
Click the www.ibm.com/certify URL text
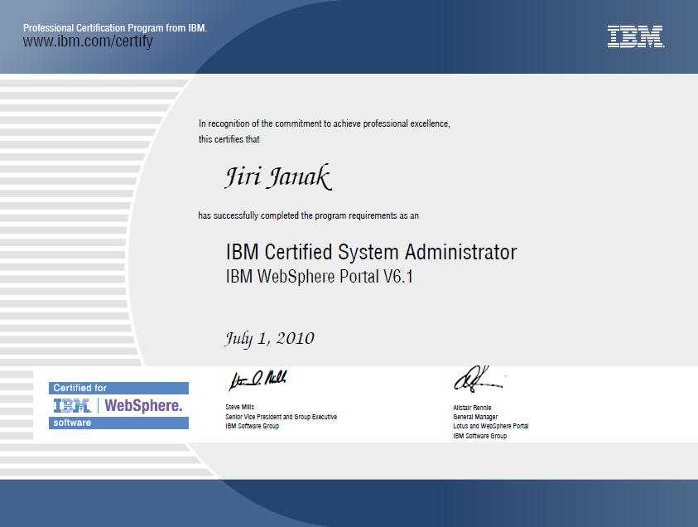88,41
